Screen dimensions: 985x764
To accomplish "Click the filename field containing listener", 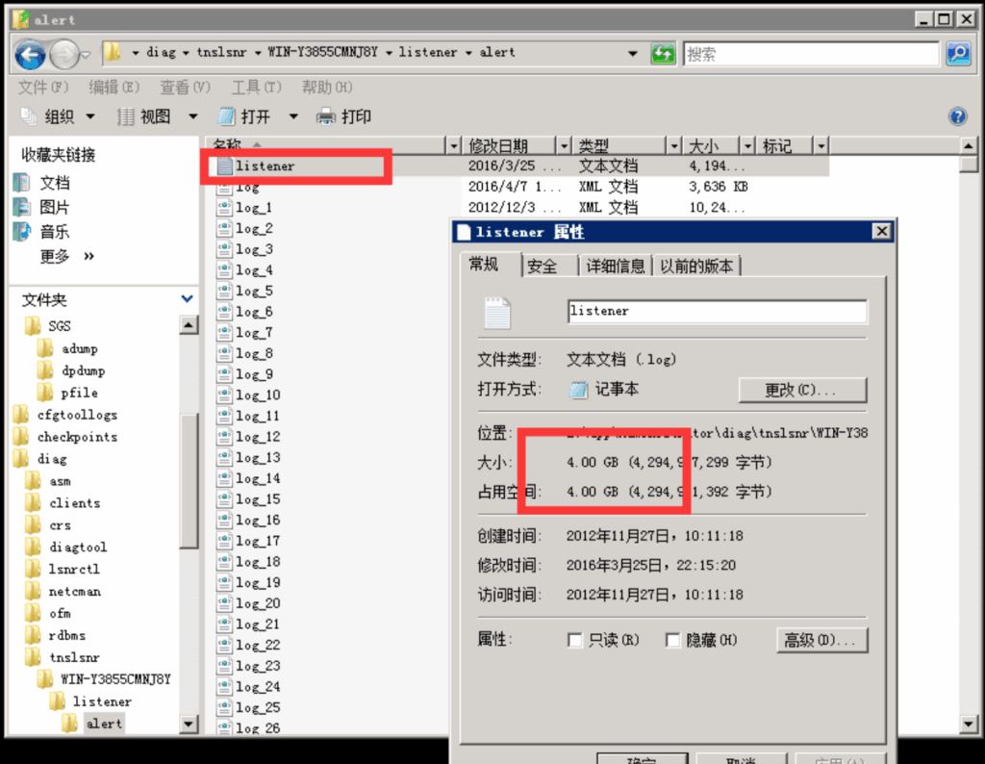I will coord(717,312).
